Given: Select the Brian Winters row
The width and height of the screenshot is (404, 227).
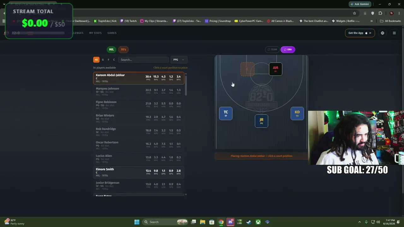Looking at the screenshot, I should click(139, 119).
